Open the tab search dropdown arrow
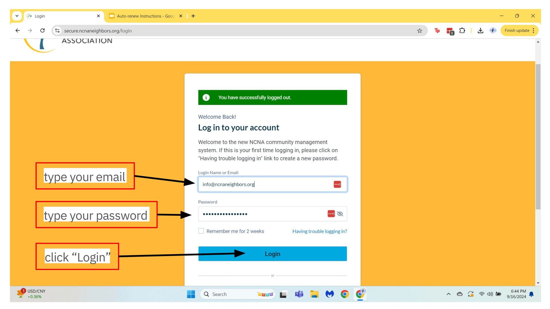The height and width of the screenshot is (309, 550). [x=17, y=16]
